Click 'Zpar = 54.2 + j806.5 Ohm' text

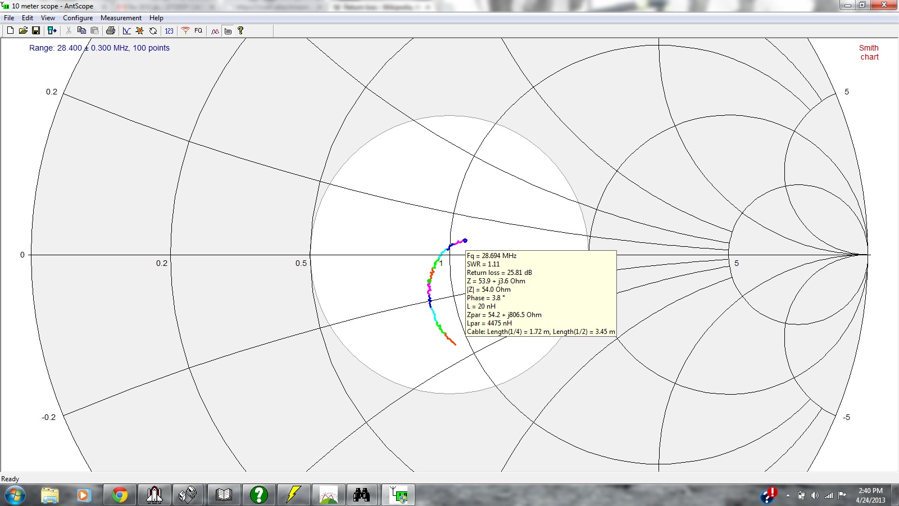(504, 315)
